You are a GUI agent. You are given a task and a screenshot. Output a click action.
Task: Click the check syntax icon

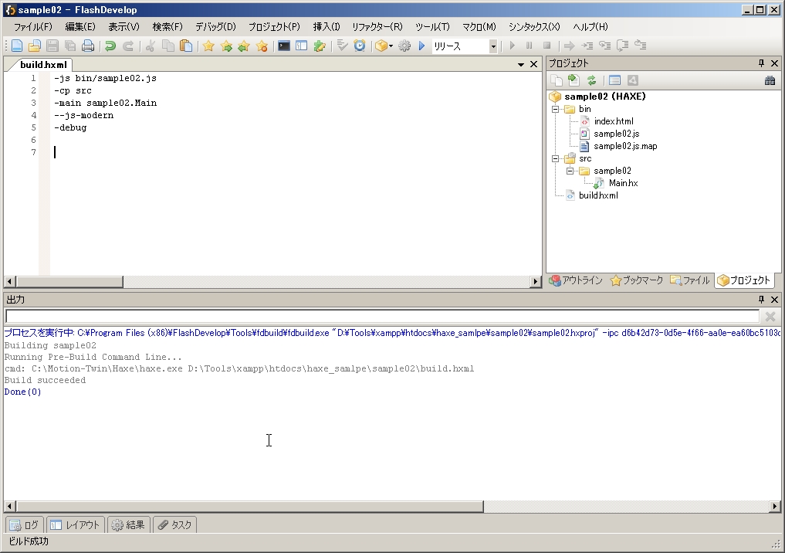[x=342, y=46]
